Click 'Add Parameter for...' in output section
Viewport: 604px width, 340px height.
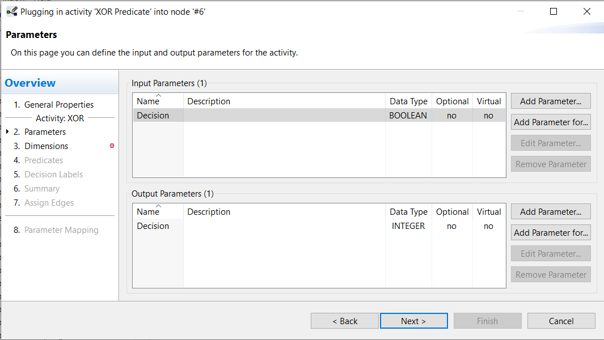click(550, 233)
